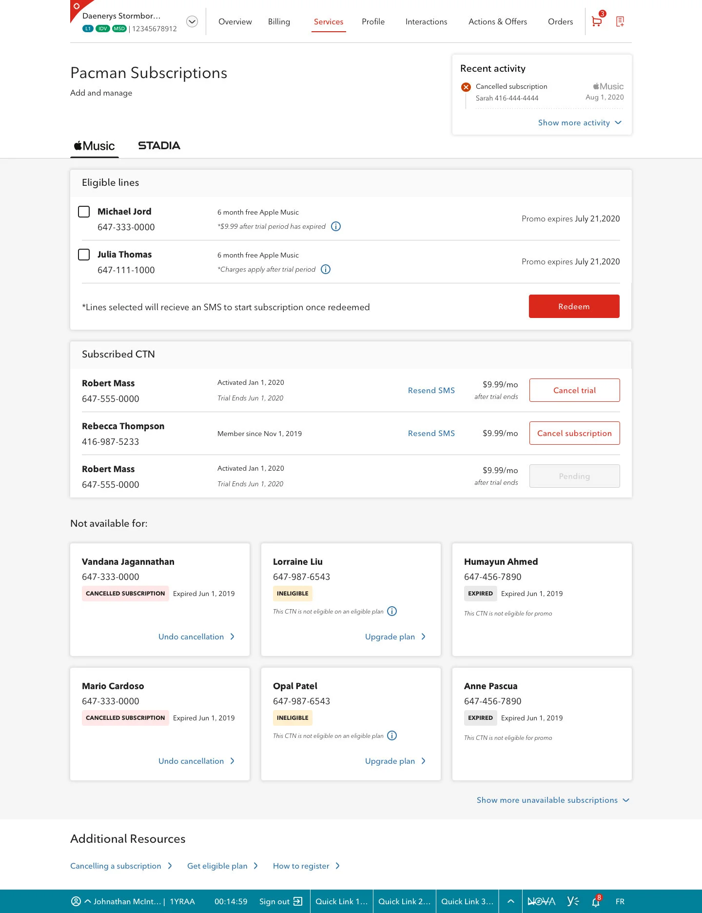
Task: Click the MSD badge under customer name
Action: point(119,29)
